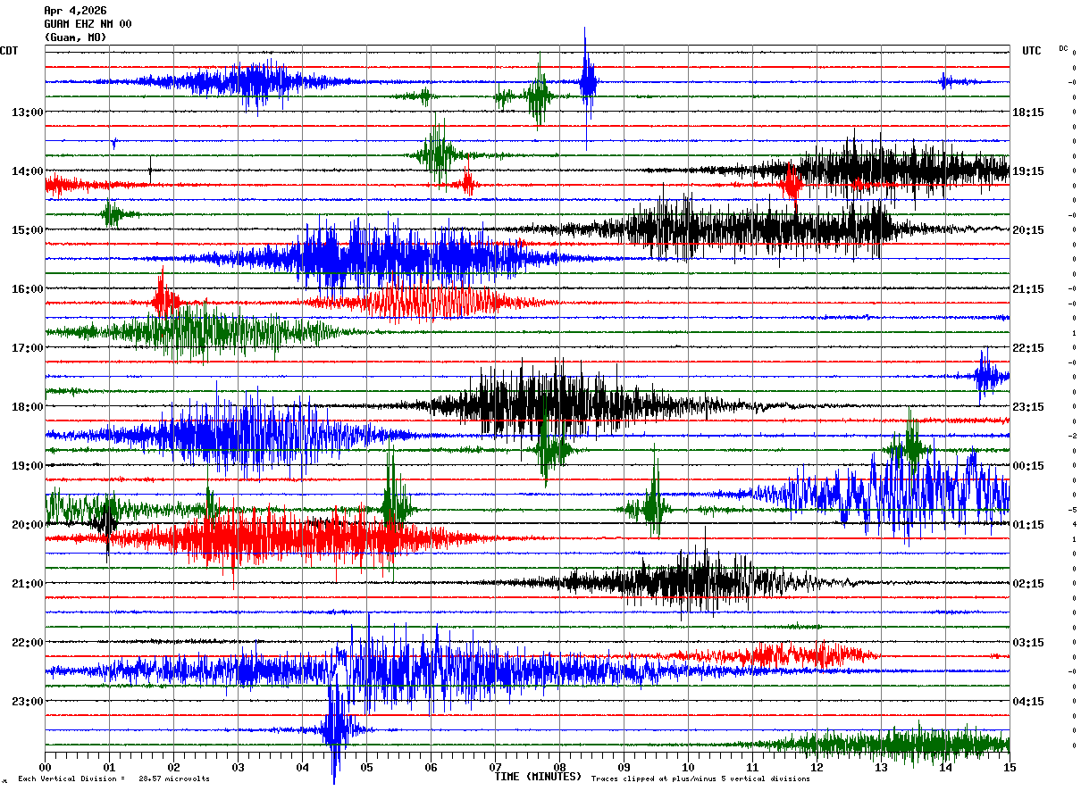The image size is (1081, 791).
Task: Click the 'UTC' timezone label
Action: point(1032,51)
